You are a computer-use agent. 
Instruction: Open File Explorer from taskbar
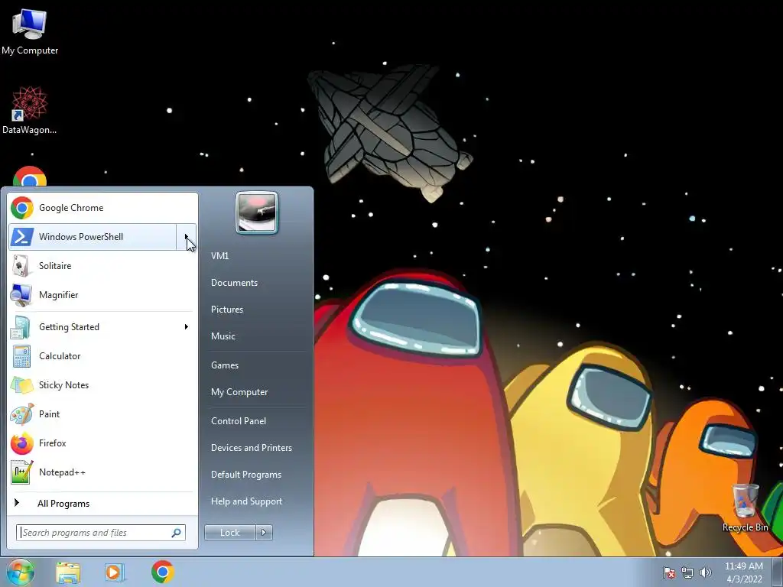point(68,572)
